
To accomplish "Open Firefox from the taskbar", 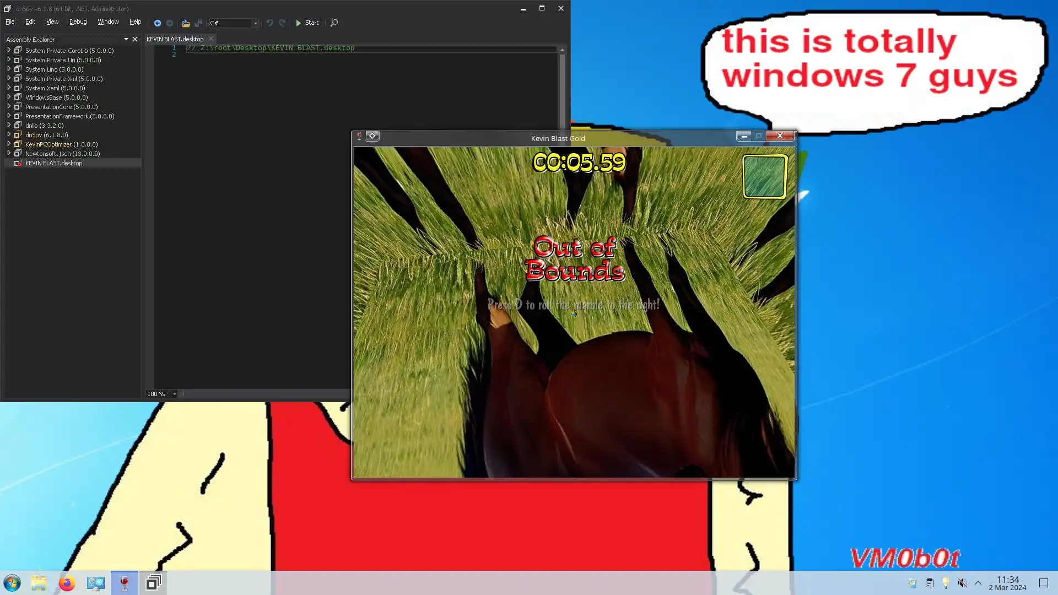I will (x=67, y=583).
